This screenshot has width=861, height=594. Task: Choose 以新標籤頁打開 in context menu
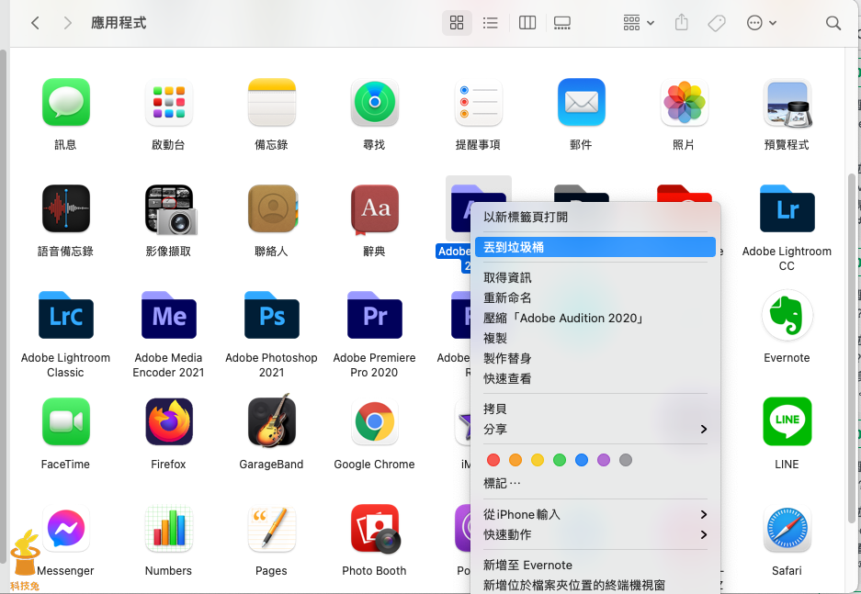point(595,217)
